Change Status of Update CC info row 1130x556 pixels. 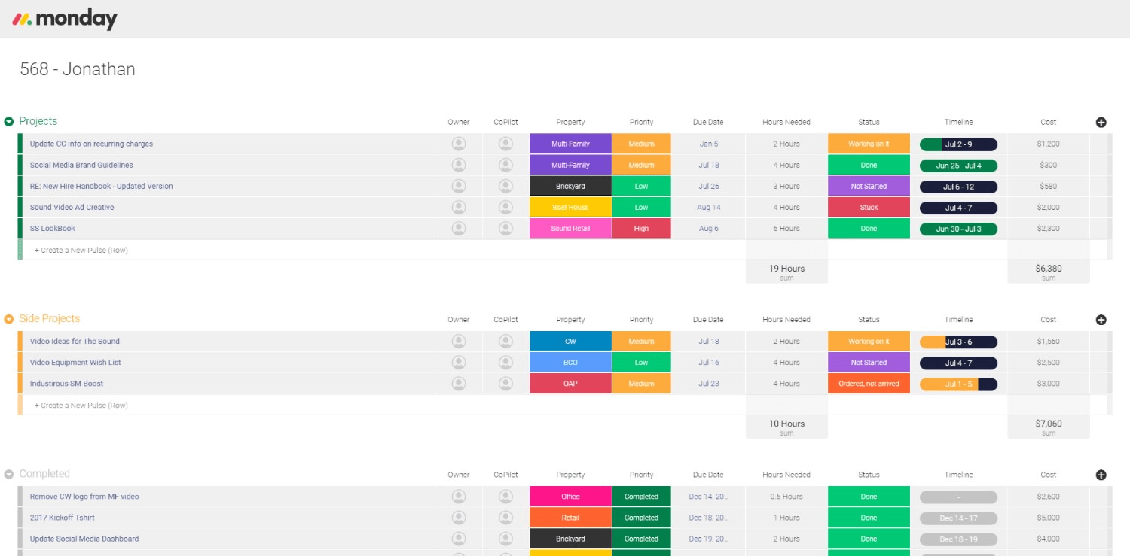(x=869, y=144)
